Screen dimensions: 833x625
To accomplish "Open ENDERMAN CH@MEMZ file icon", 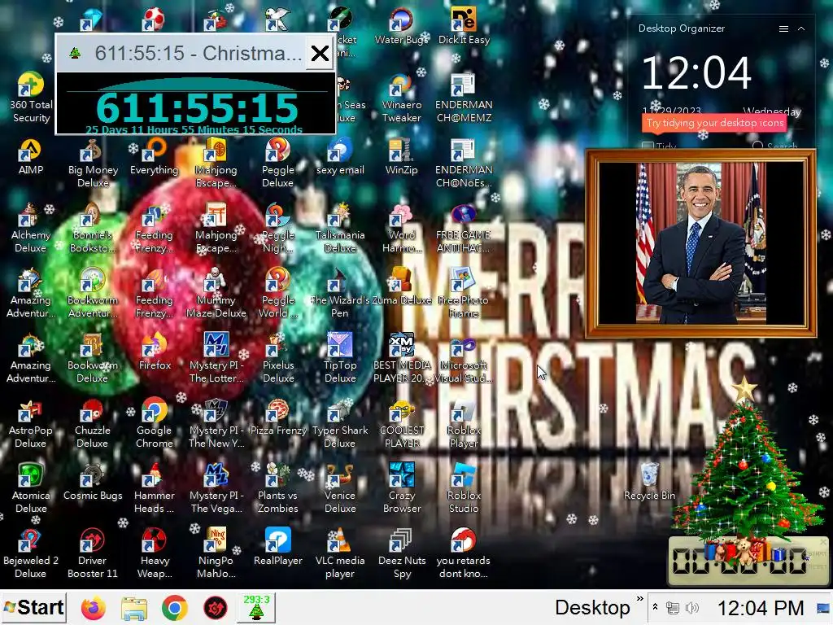I will (x=464, y=98).
